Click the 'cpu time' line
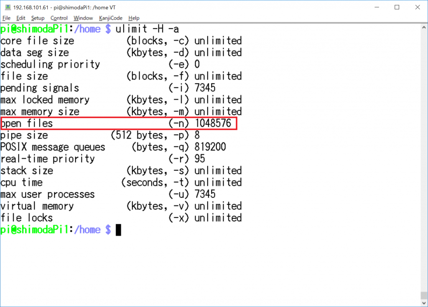Screen dimensions: 428x307 [x=121, y=183]
